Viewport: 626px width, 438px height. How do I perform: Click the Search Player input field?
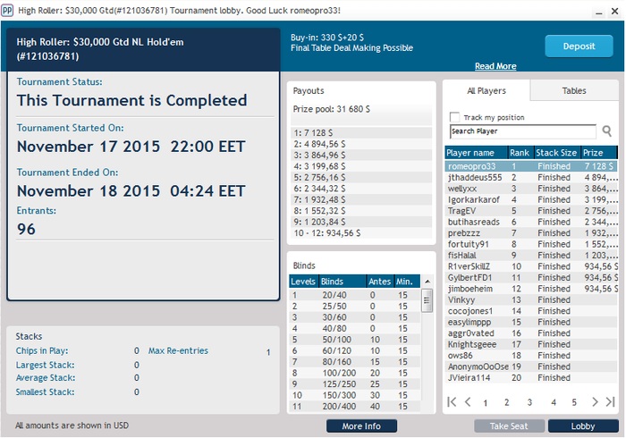click(523, 131)
